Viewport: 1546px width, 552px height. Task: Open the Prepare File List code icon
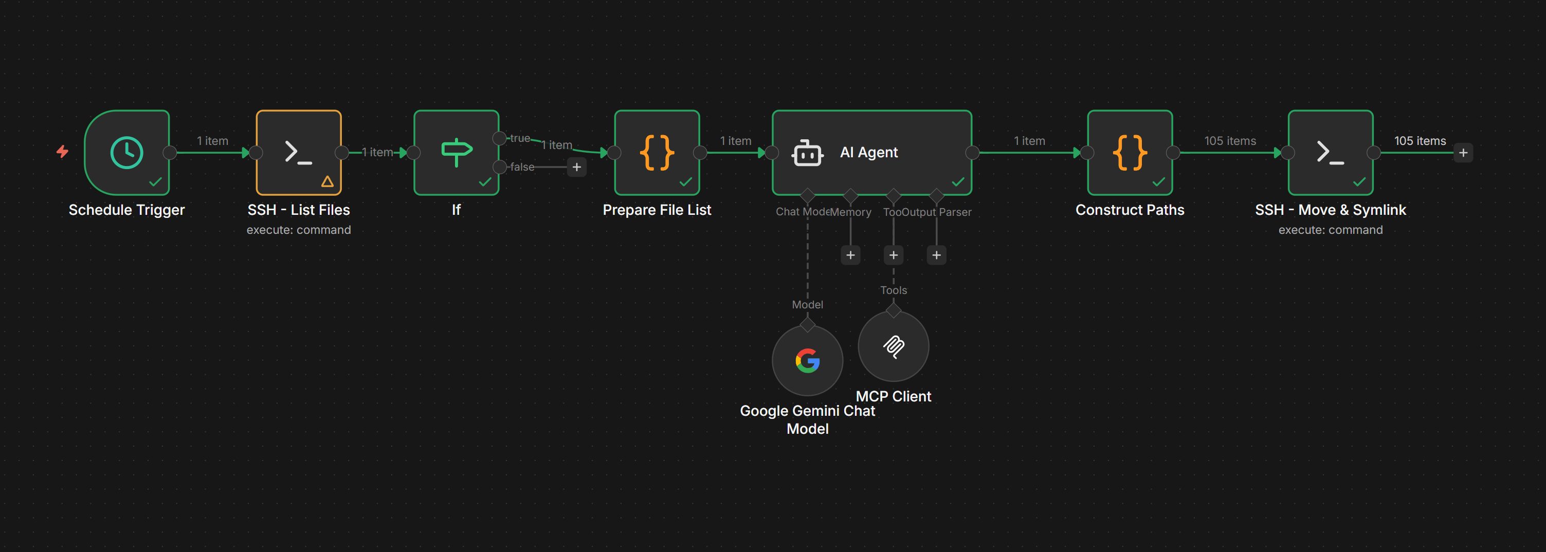tap(657, 152)
